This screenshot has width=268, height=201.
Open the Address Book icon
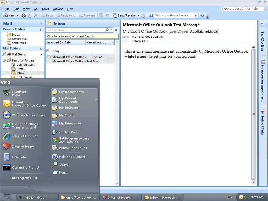coord(150,15)
